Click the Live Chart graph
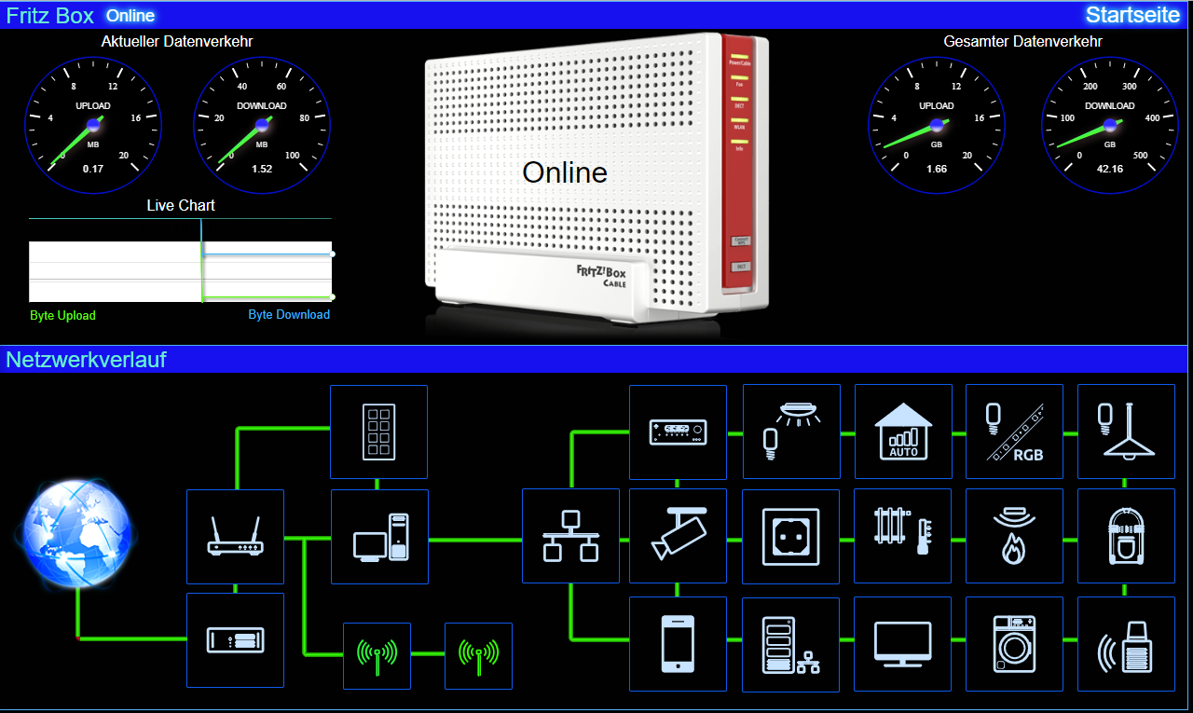1193x713 pixels. pyautogui.click(x=180, y=261)
